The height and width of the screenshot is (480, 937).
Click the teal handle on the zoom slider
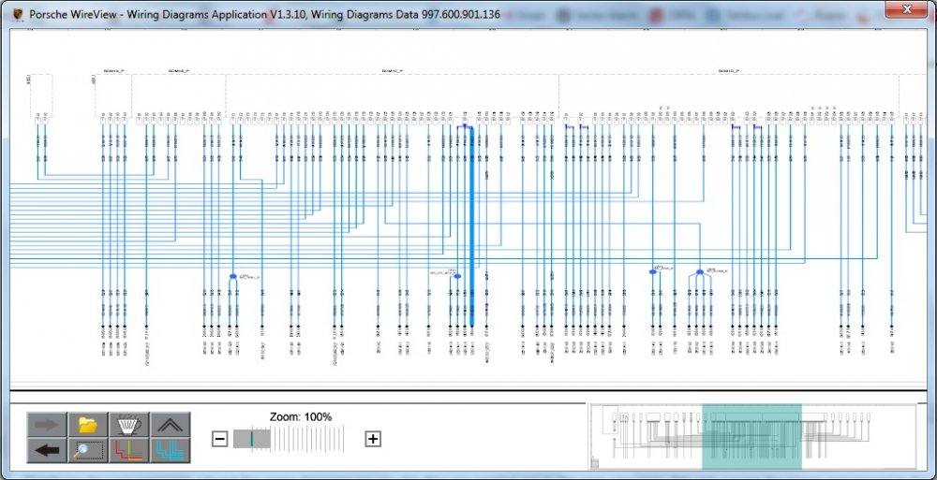(252, 438)
